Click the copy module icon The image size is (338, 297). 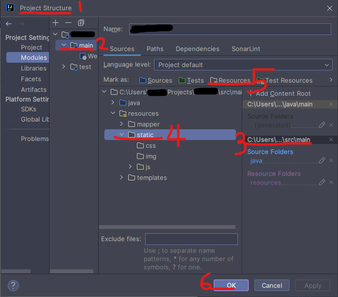(x=81, y=23)
